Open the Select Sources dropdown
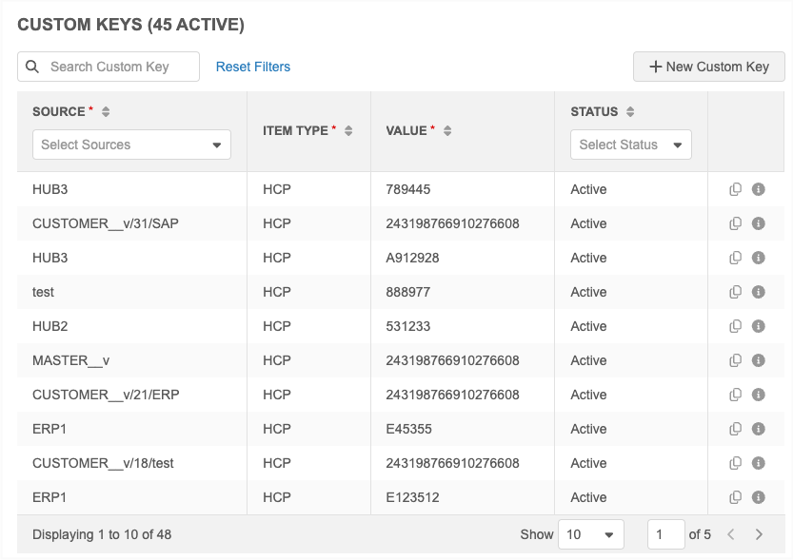The width and height of the screenshot is (793, 560). click(x=131, y=145)
